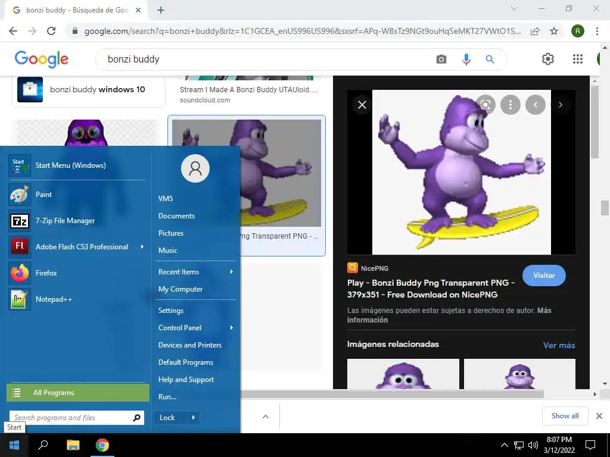Click Chrome icon in taskbar
Image resolution: width=610 pixels, height=457 pixels.
point(102,445)
